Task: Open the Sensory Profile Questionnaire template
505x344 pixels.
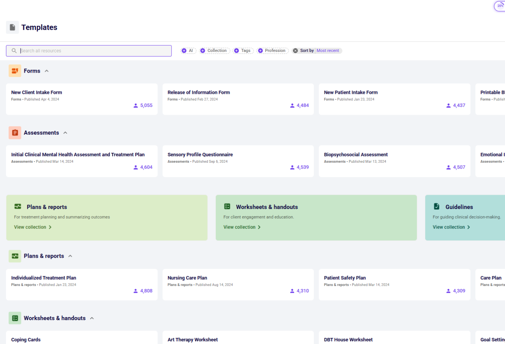Action: 238,161
